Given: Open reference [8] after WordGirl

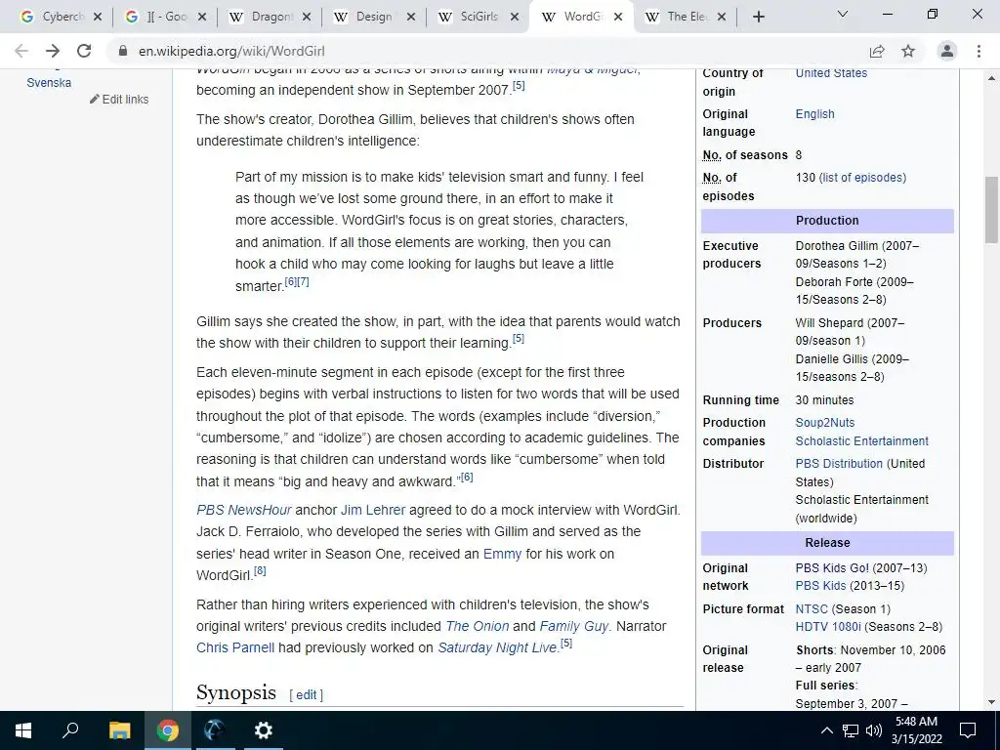Looking at the screenshot, I should (x=260, y=570).
